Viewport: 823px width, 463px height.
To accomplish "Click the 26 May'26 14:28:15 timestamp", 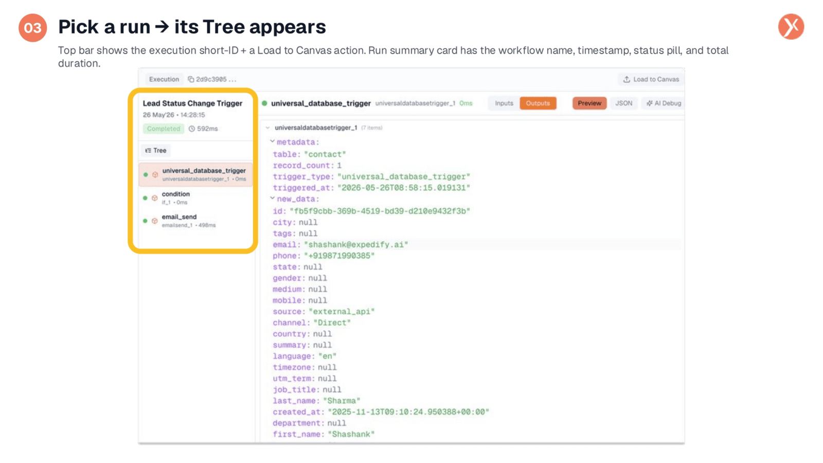I will 174,115.
